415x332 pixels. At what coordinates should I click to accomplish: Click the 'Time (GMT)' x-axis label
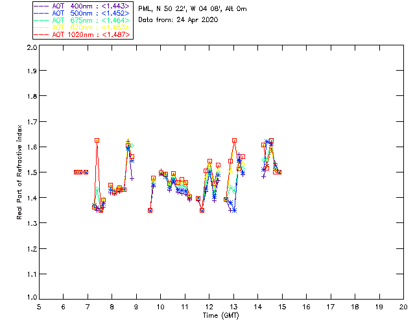(221, 315)
